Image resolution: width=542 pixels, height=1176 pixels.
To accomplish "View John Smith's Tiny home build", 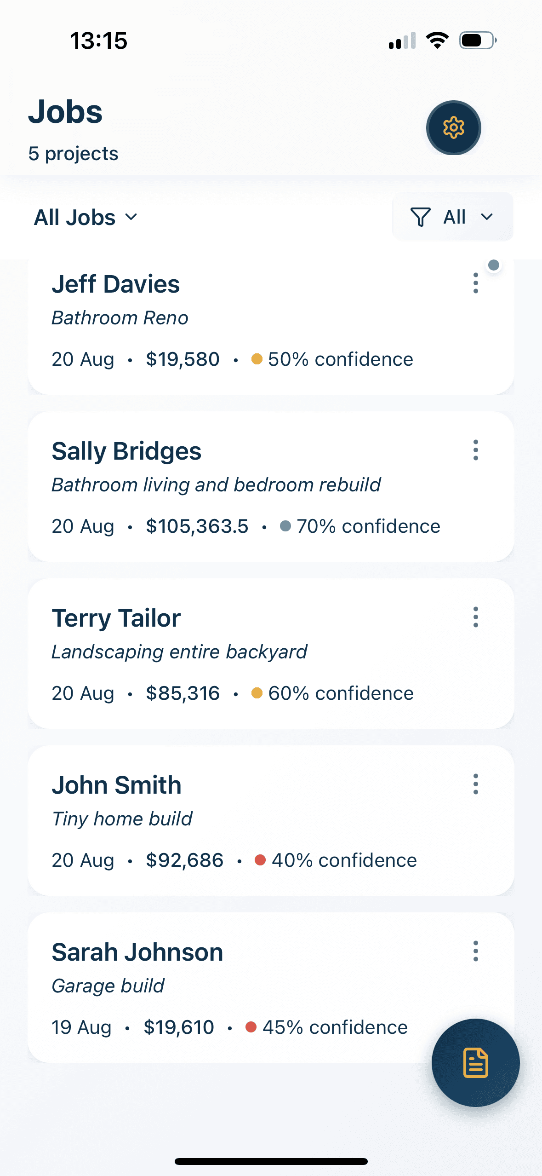I will [x=230, y=819].
